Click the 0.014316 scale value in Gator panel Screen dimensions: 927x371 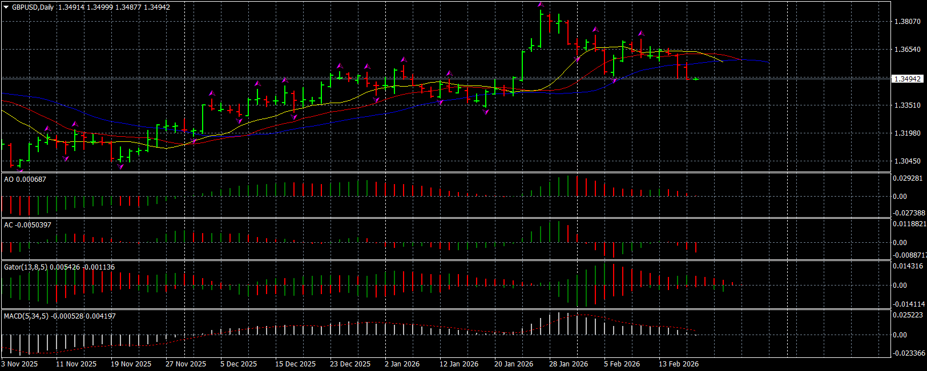(x=908, y=266)
